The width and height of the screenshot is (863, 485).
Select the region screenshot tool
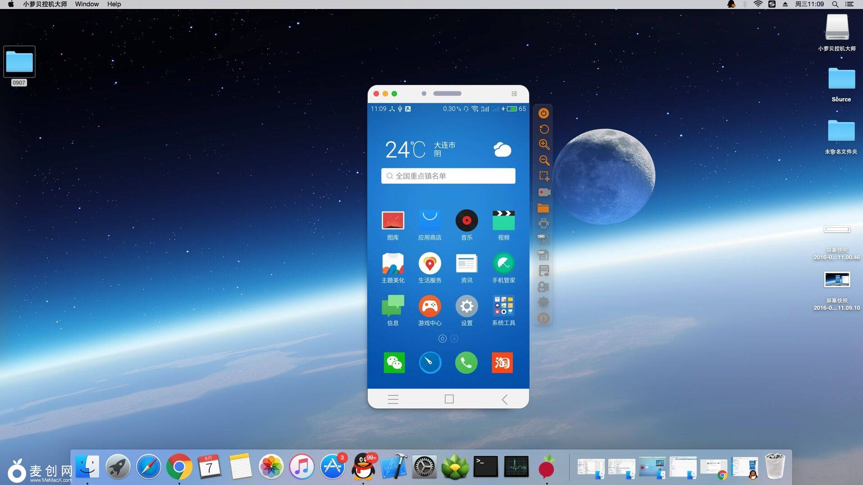(543, 176)
